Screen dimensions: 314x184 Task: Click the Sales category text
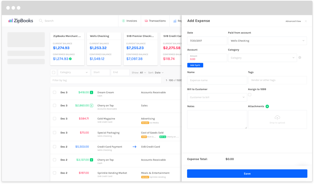(x=144, y=106)
